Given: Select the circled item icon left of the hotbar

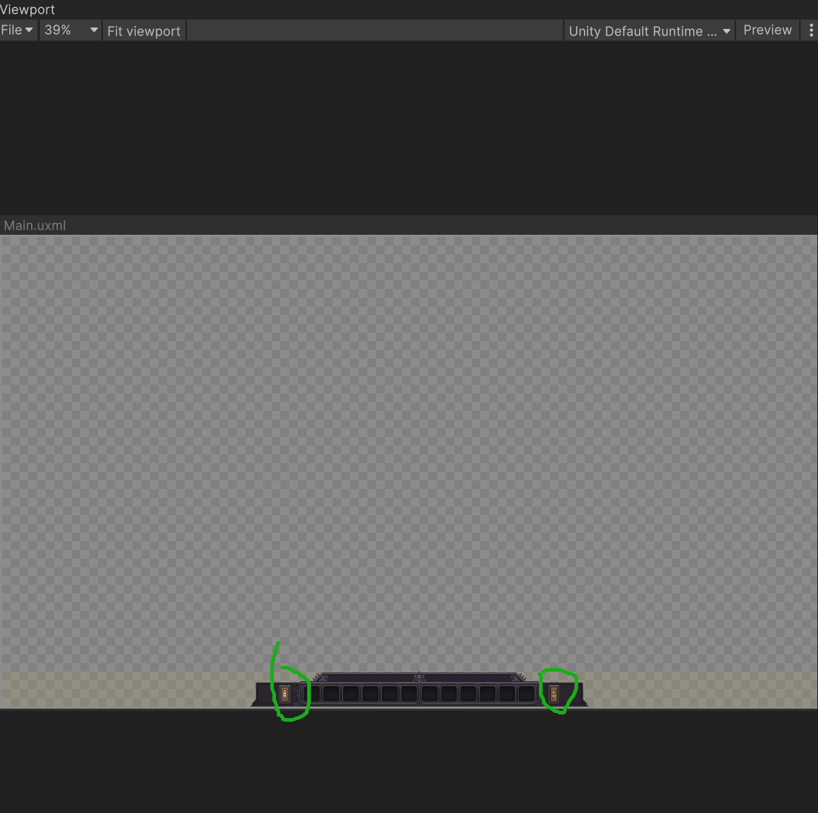Looking at the screenshot, I should [x=284, y=693].
